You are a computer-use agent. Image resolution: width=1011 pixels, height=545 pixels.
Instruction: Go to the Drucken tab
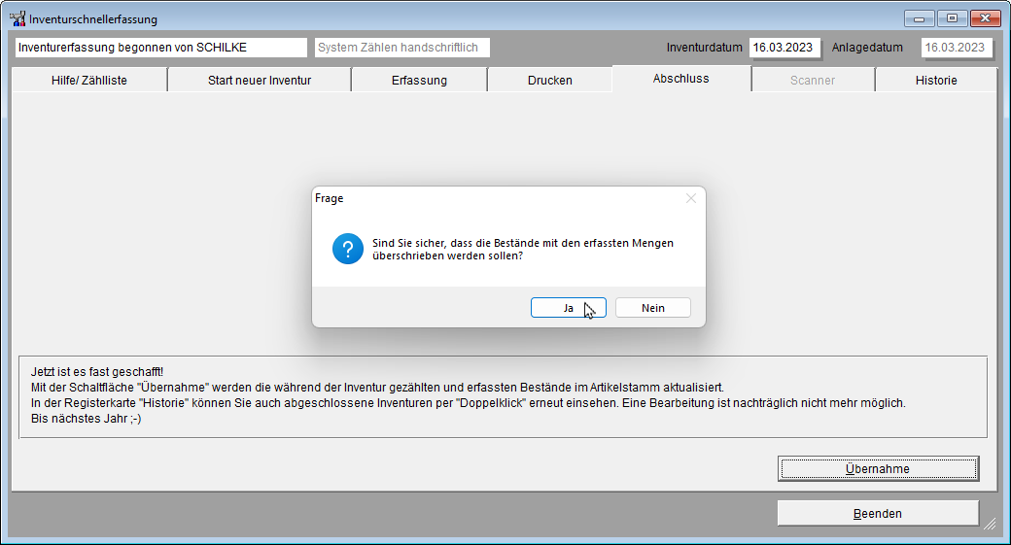(x=550, y=80)
